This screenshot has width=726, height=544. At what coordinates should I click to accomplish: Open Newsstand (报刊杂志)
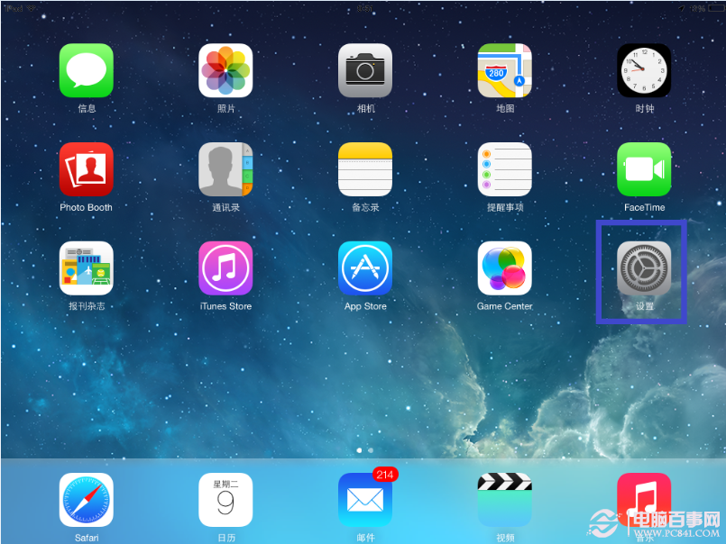(86, 268)
